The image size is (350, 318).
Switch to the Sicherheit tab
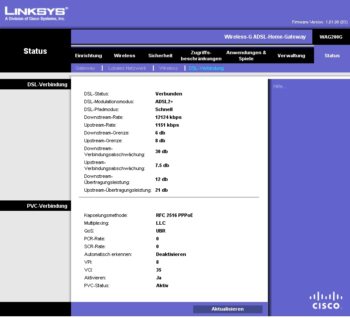coord(160,56)
